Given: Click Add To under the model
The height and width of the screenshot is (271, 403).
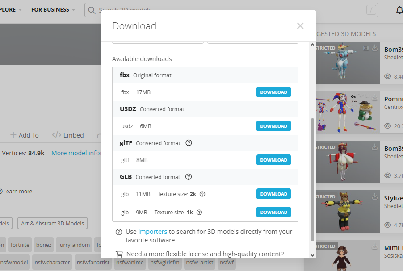Looking at the screenshot, I should [x=25, y=135].
